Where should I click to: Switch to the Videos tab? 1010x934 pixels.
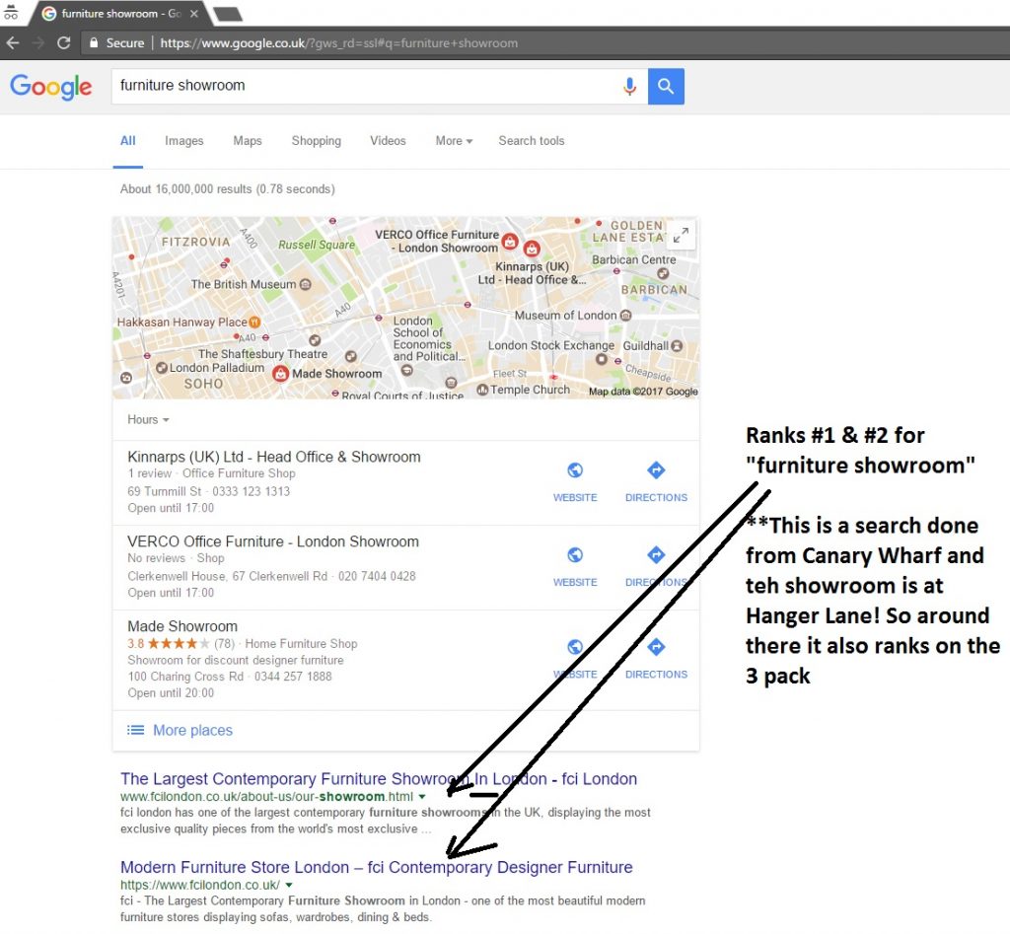pos(388,140)
